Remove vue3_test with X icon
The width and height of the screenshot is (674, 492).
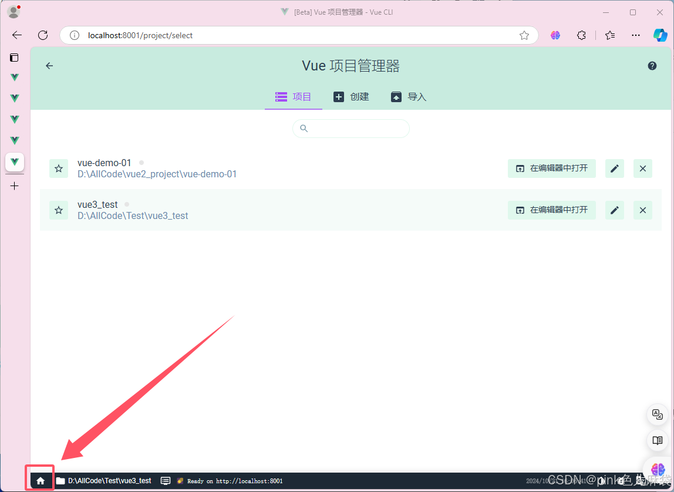click(x=643, y=210)
